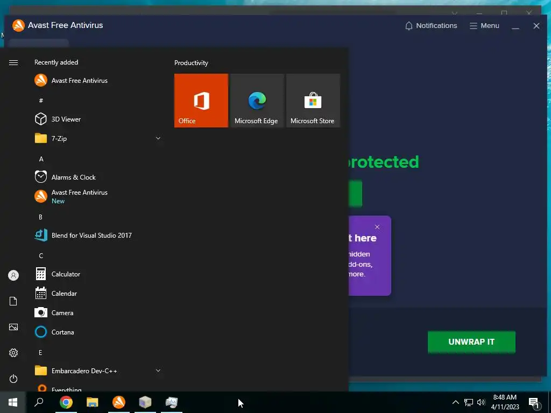The width and height of the screenshot is (551, 413).
Task: Show hidden system tray icons
Action: pos(455,402)
